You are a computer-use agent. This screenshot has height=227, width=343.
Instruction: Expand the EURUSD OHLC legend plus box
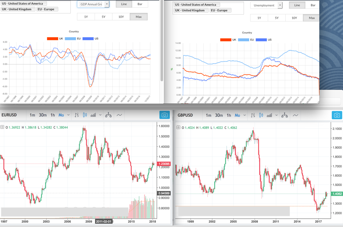coord(3,127)
